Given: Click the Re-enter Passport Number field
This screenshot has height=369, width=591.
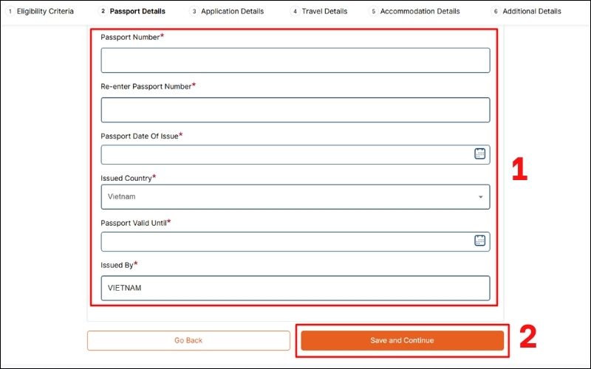Looking at the screenshot, I should (295, 110).
